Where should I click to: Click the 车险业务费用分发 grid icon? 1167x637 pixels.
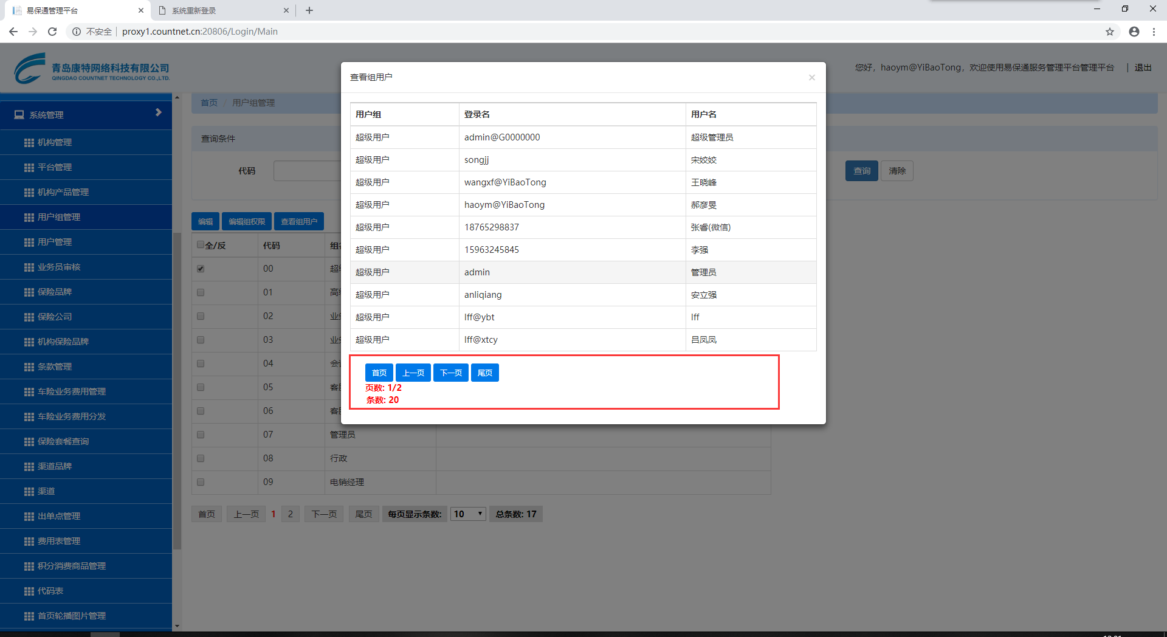29,417
